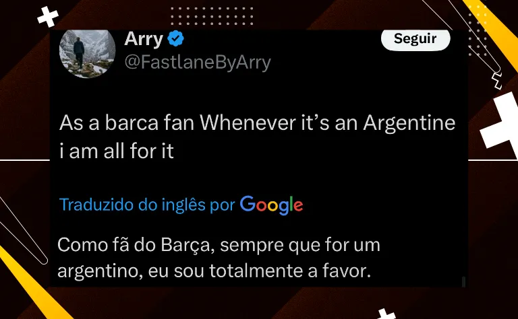Click the white zigzag outline near the Seguir button
Viewport: 518px width, 319px height.
497,81
